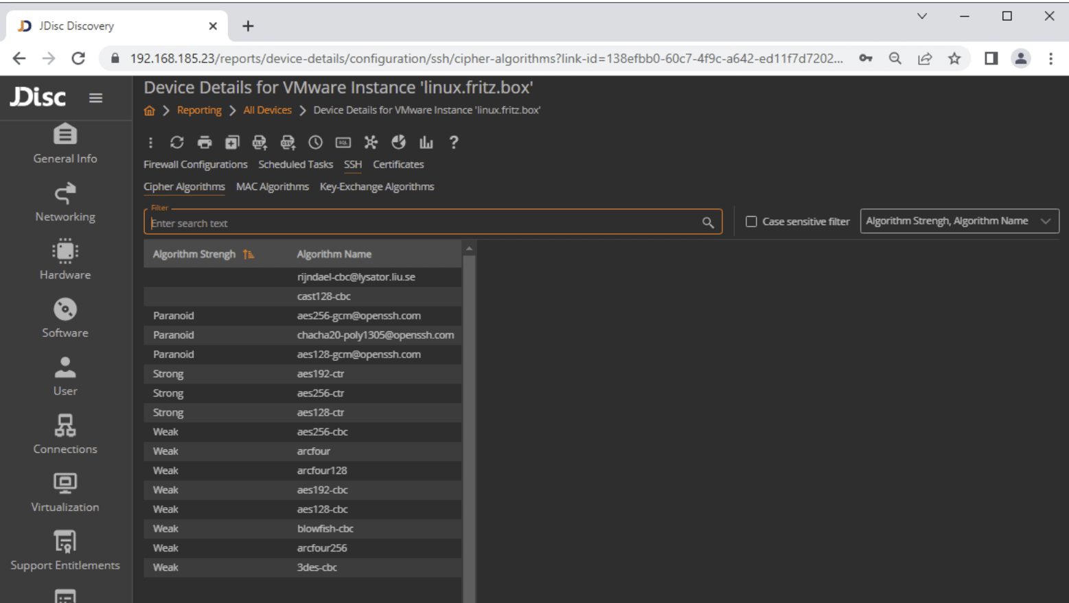1069x603 pixels.
Task: Open the Certificates tab
Action: point(398,165)
